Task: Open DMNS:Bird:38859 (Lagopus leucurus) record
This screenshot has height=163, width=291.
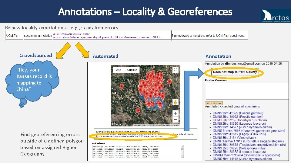Action: [x=239, y=124]
